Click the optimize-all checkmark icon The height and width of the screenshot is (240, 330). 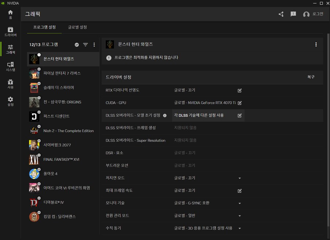click(77, 45)
